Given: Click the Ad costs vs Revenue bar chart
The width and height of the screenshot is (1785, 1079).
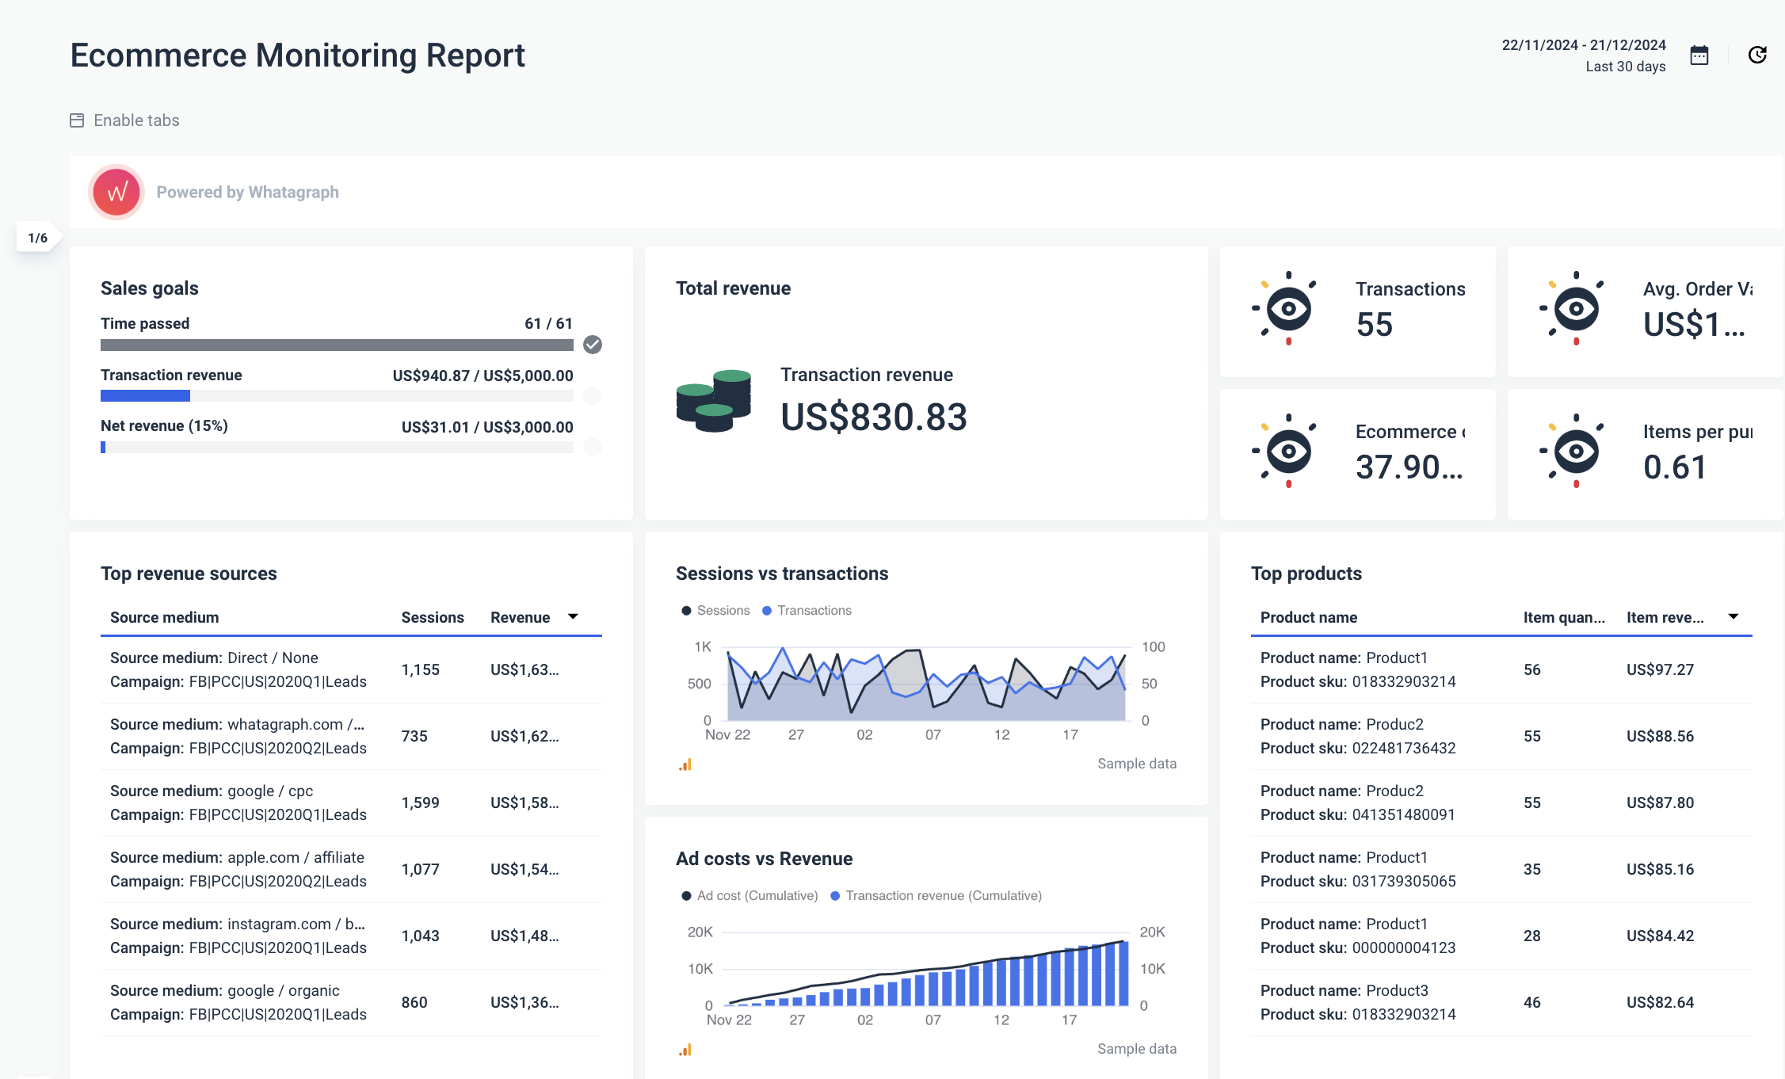Looking at the screenshot, I should click(x=926, y=970).
